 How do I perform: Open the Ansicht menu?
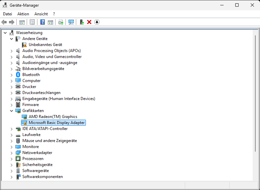(41, 14)
